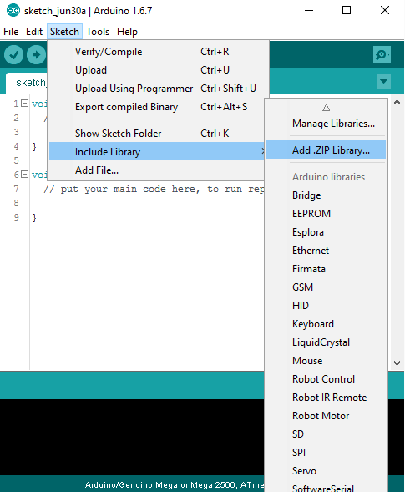Select Upload Using Programmer
Screen dimensions: 405x492
(156, 89)
